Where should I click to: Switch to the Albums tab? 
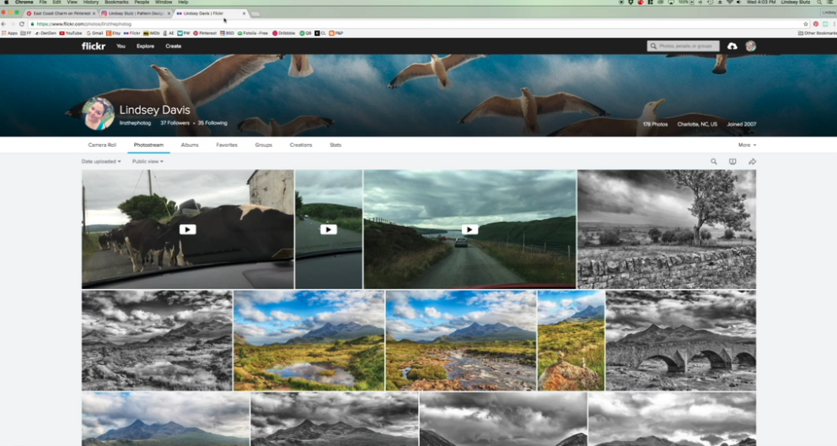(x=190, y=145)
